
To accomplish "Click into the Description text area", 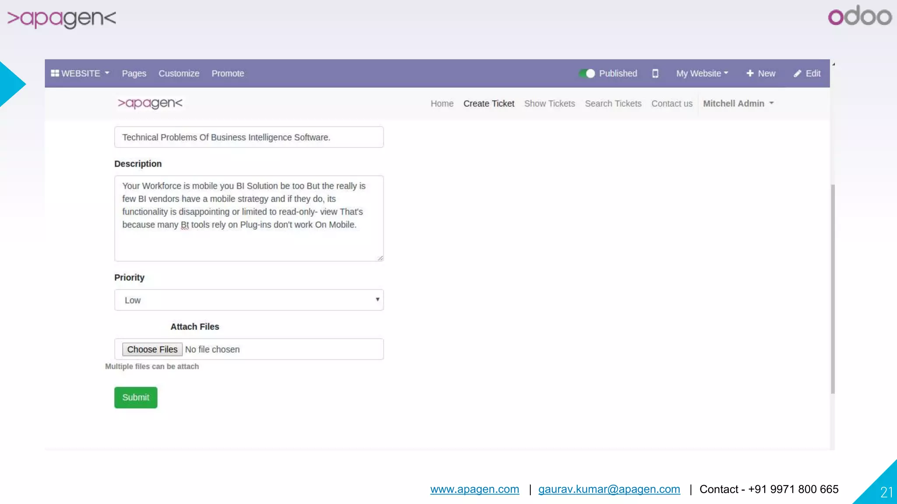I will (249, 219).
